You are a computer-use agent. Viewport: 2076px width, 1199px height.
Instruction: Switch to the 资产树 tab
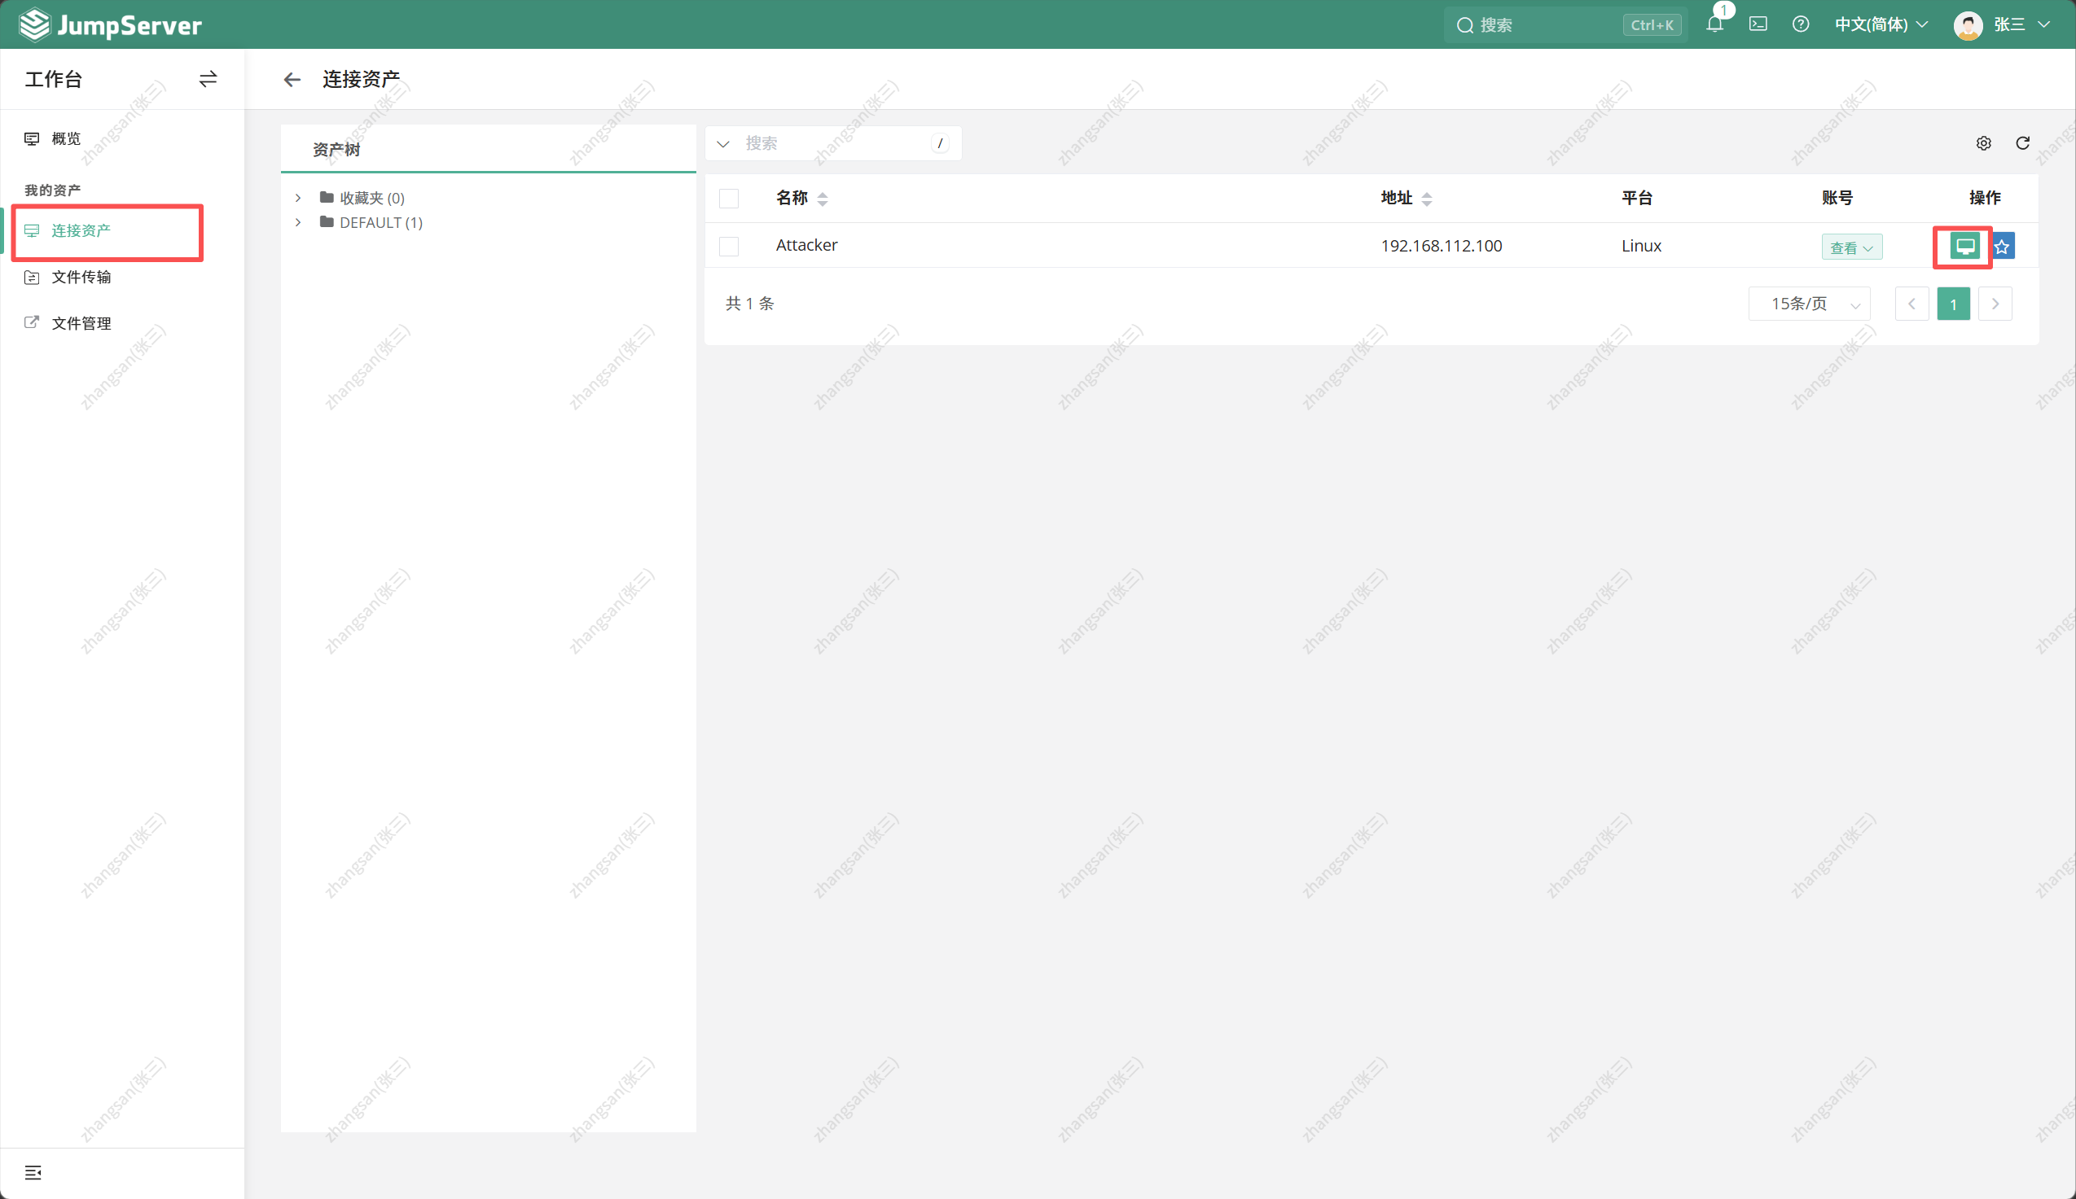pyautogui.click(x=336, y=150)
